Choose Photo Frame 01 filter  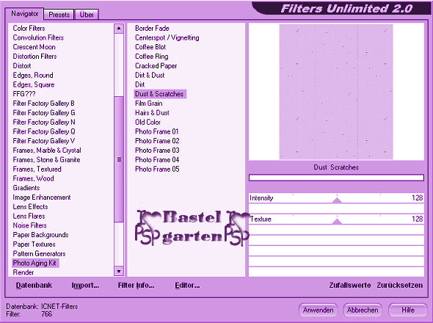[157, 131]
